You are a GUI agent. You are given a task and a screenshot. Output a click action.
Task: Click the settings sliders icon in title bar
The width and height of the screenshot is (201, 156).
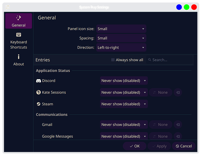(x=7, y=7)
